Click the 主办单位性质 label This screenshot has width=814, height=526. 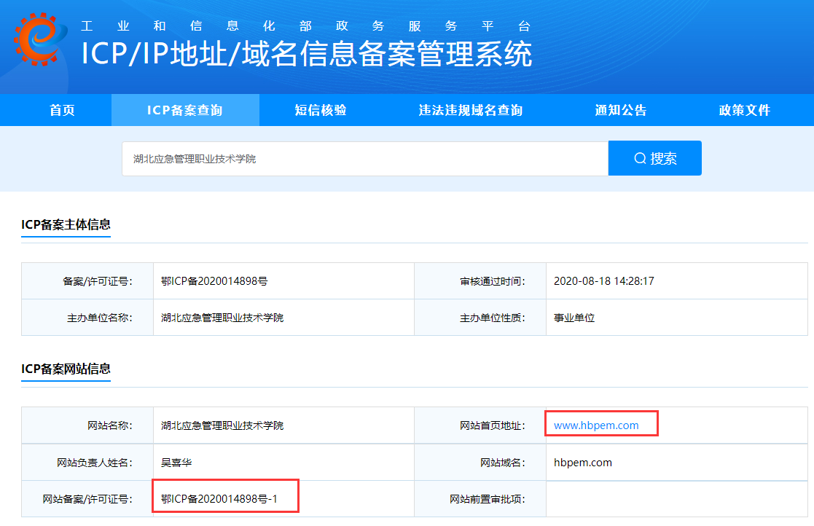[493, 318]
